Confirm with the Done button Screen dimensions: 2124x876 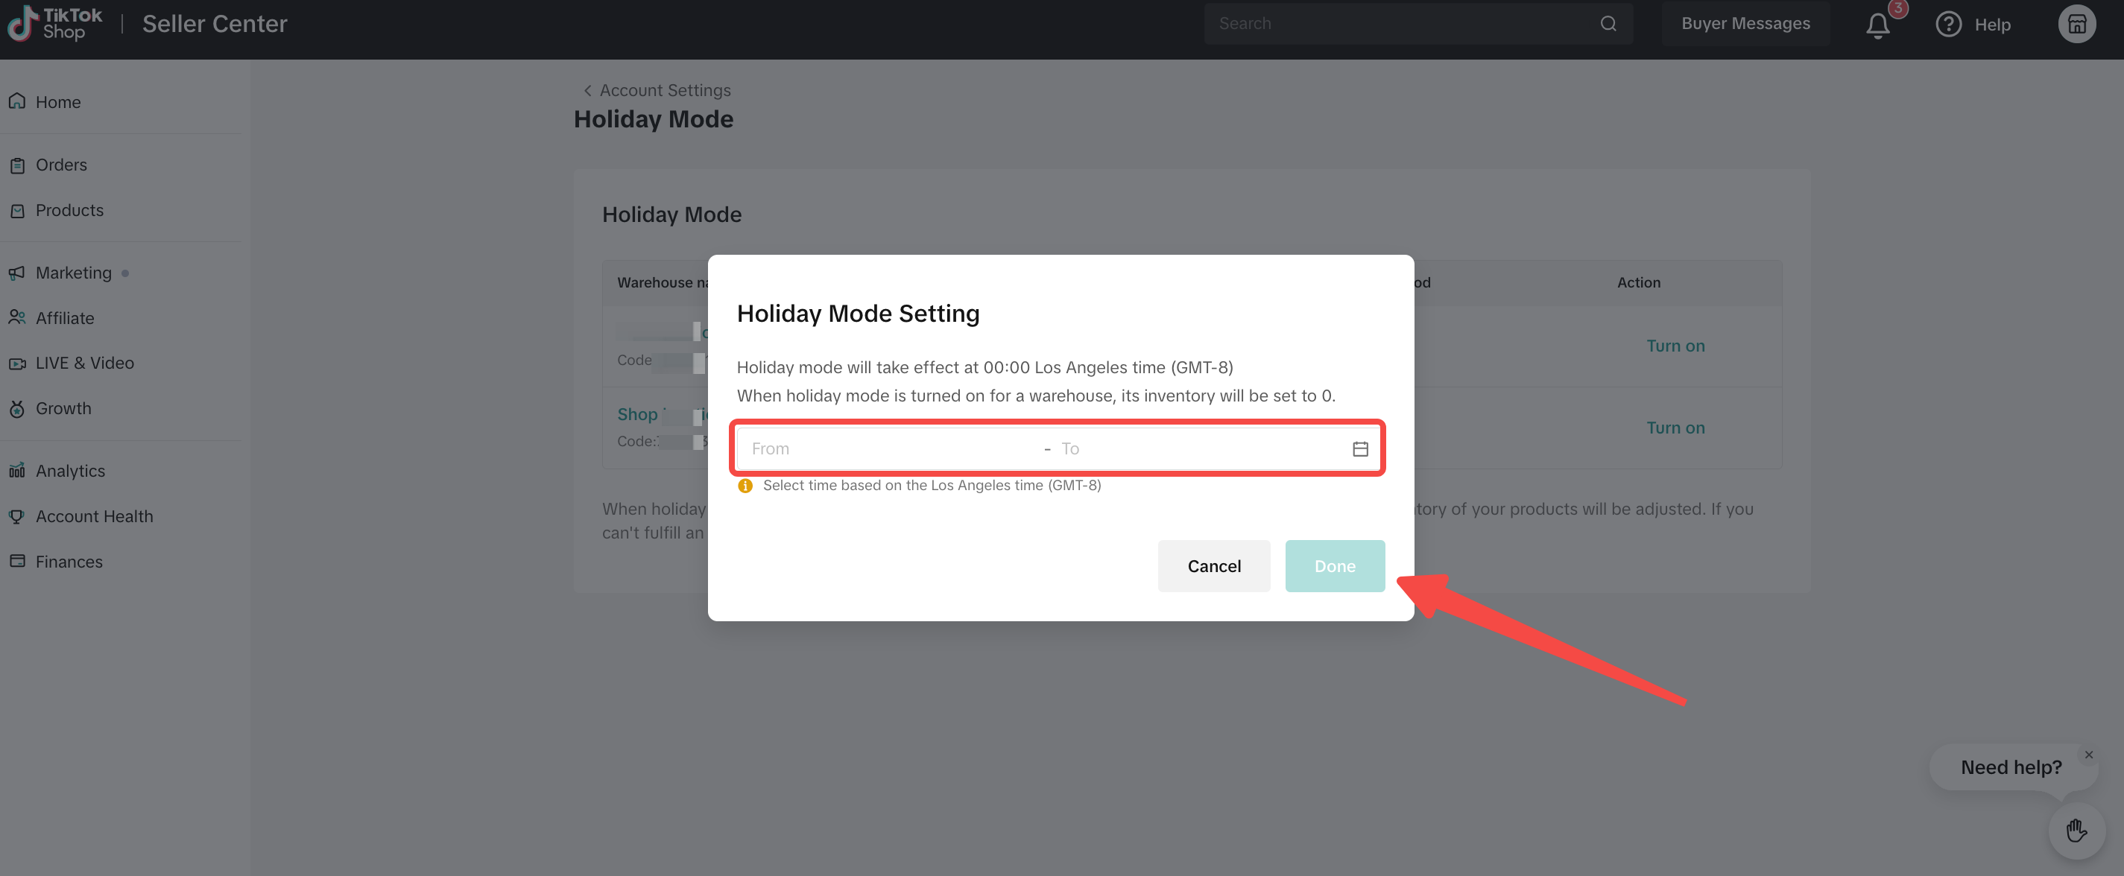[1334, 566]
